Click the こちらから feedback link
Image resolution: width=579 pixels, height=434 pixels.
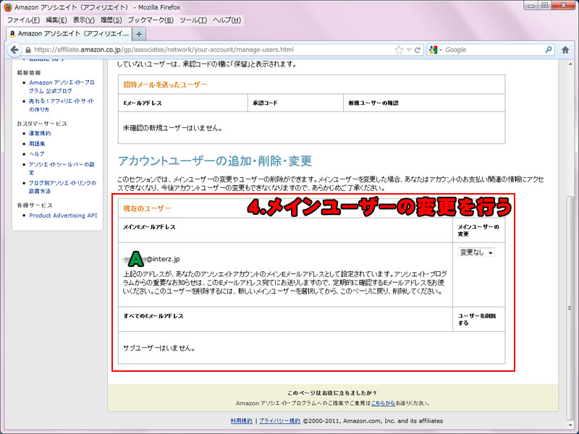coord(383,403)
